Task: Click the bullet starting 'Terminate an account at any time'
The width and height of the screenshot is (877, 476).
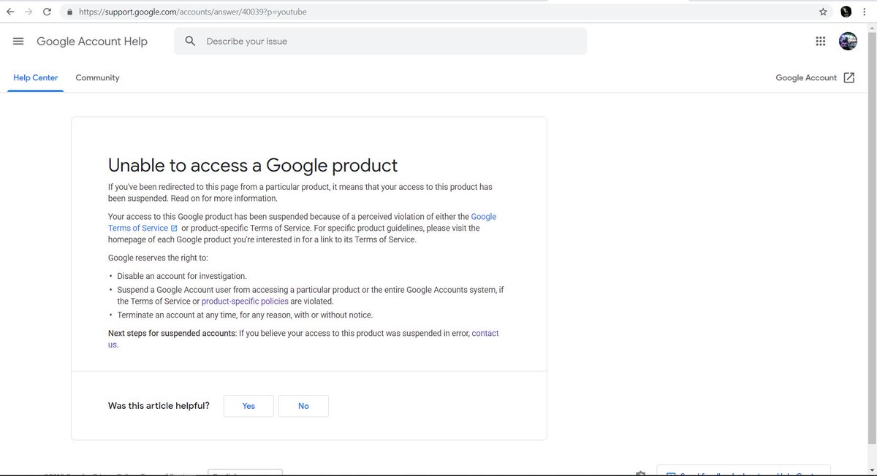Action: click(245, 315)
